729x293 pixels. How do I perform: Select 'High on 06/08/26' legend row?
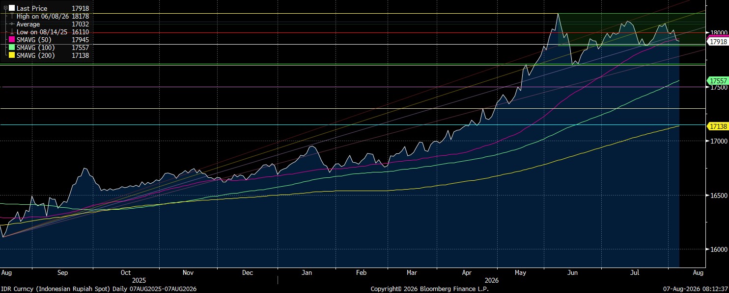pos(42,16)
